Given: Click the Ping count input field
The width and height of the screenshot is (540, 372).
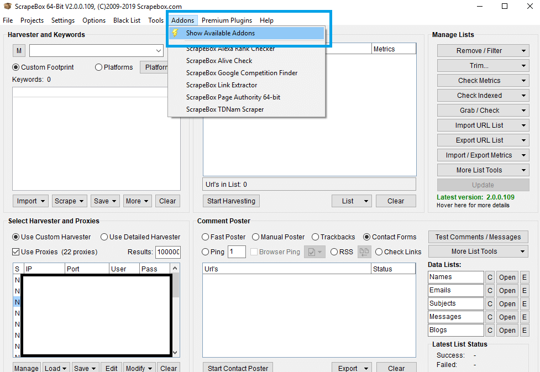Looking at the screenshot, I should click(x=237, y=252).
